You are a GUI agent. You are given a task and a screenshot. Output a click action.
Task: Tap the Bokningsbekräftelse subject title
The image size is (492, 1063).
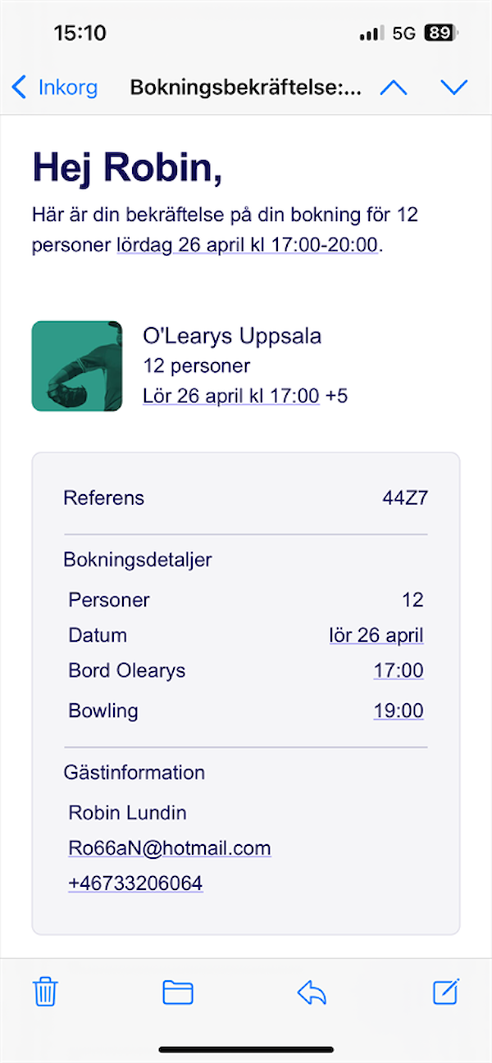pyautogui.click(x=246, y=88)
